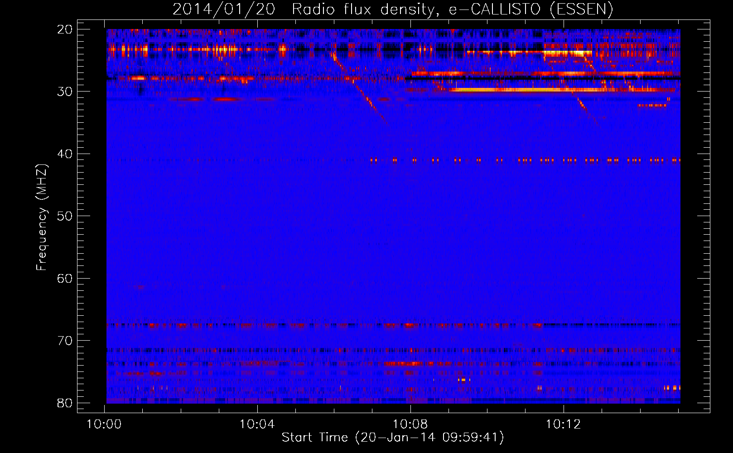Click the '10:12' time tick label

coord(563,424)
